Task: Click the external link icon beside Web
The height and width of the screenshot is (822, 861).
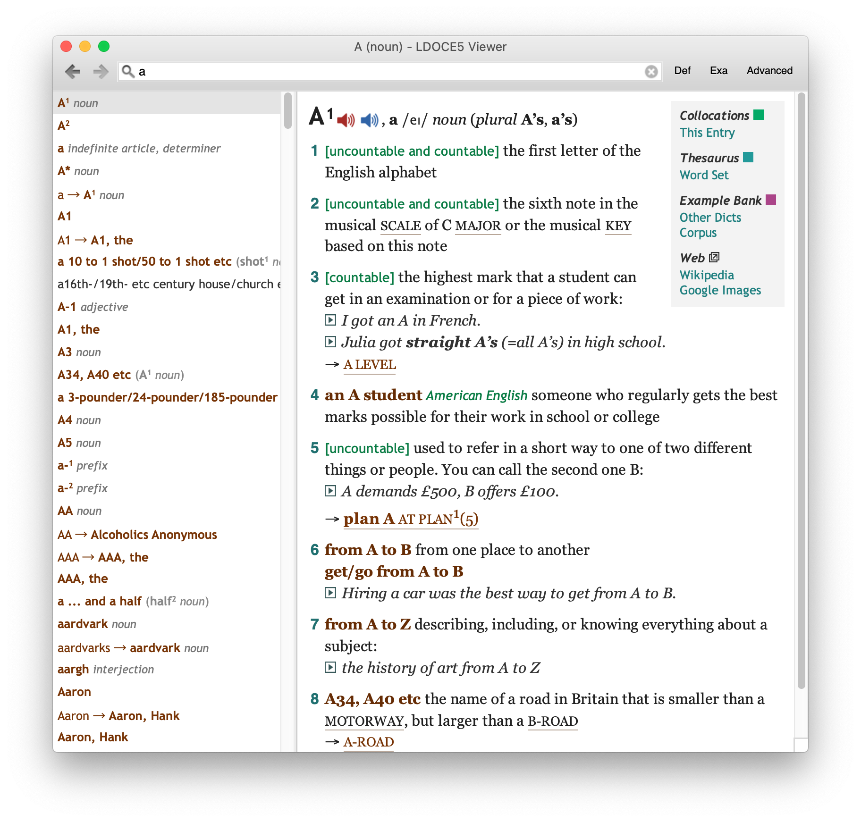Action: coord(714,257)
